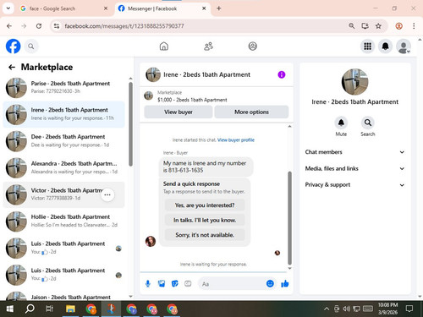Click the View buyer button
This screenshot has width=423, height=317.
(179, 112)
